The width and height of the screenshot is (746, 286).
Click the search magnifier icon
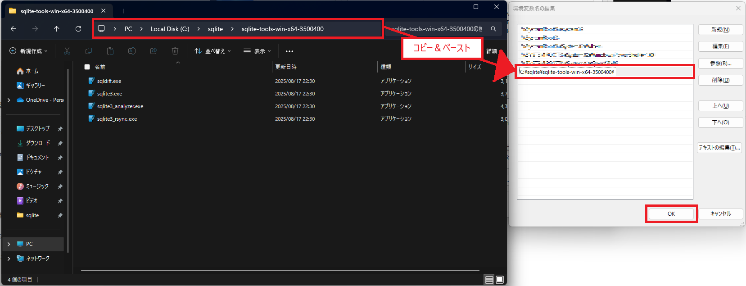pyautogui.click(x=493, y=29)
